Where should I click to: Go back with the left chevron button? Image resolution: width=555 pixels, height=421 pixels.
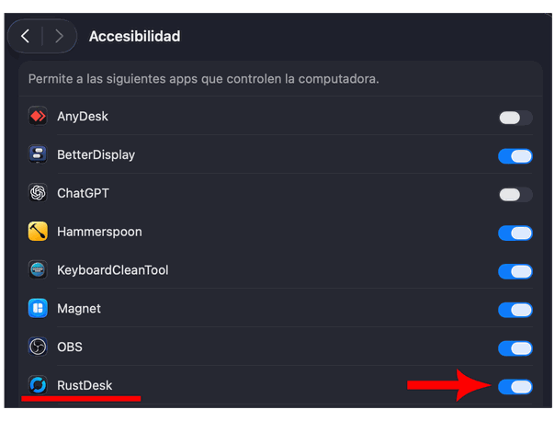25,37
